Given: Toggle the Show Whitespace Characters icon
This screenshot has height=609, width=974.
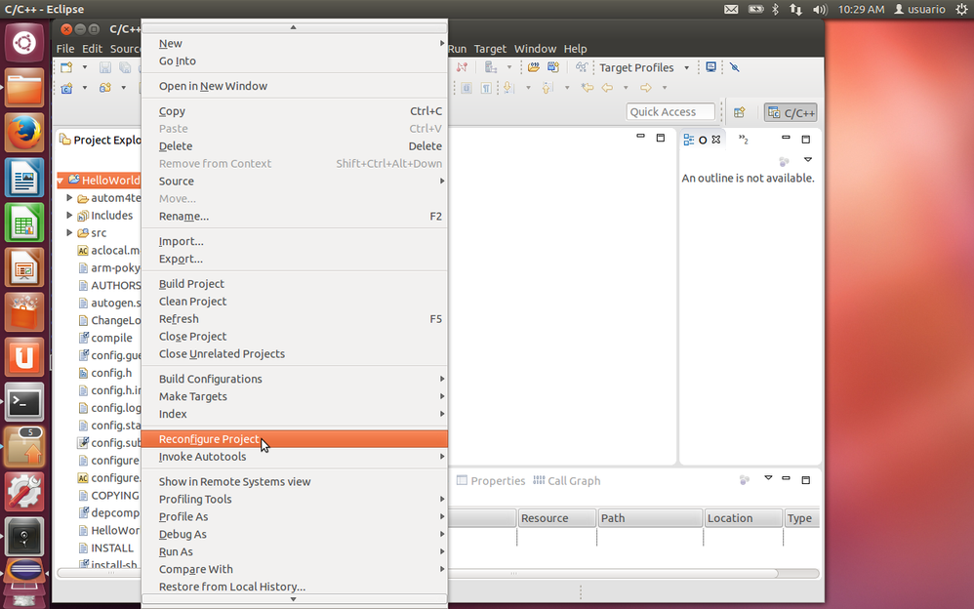Looking at the screenshot, I should click(485, 88).
